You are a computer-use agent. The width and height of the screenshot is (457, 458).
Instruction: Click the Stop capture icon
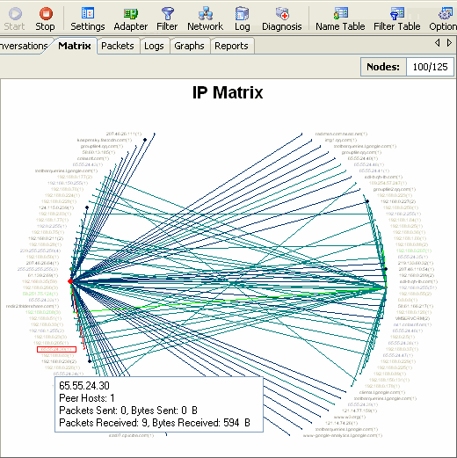[x=46, y=13]
